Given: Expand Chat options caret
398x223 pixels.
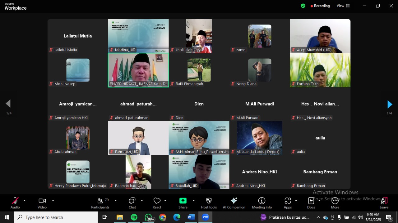Looking at the screenshot, I should pos(142,201).
